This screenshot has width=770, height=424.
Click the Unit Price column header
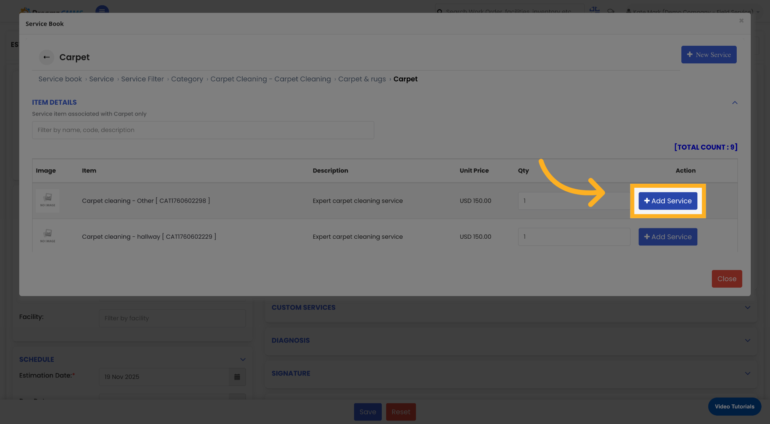coord(474,170)
